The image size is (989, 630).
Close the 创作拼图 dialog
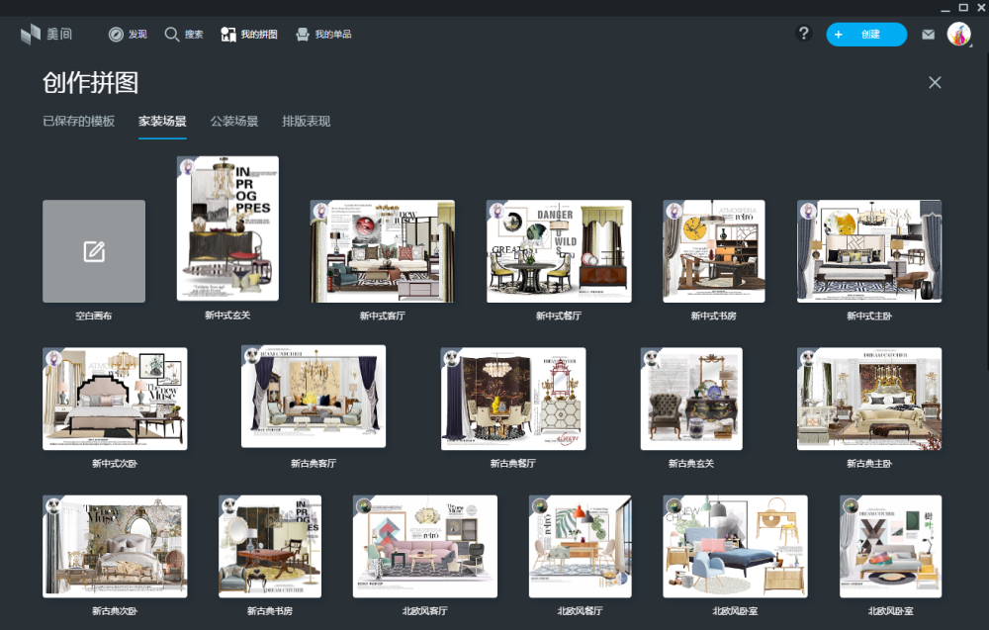[935, 82]
